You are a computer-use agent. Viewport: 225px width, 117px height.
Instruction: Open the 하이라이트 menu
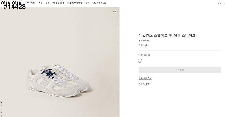[30, 3]
